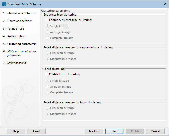
Task: Enable sequence type clustering checkbox
Action: click(46, 20)
